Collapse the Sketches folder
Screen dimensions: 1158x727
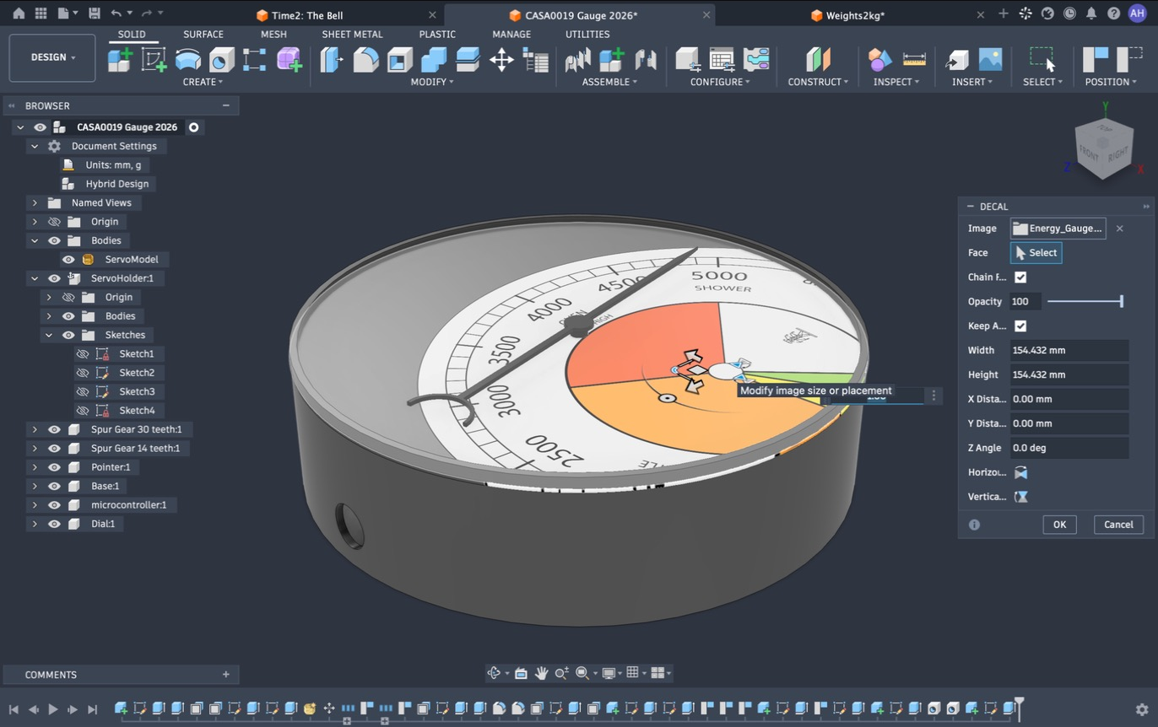(x=49, y=335)
